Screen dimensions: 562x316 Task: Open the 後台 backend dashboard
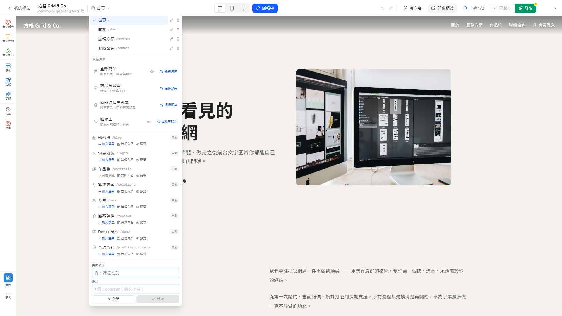tap(8, 280)
